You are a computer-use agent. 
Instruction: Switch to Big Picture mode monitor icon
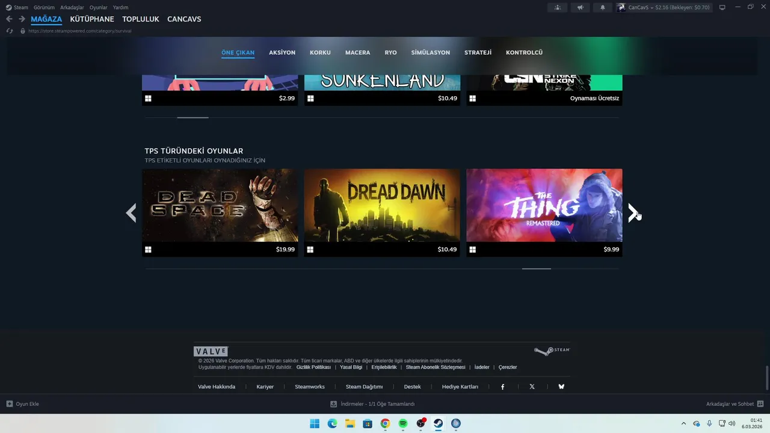click(x=722, y=7)
